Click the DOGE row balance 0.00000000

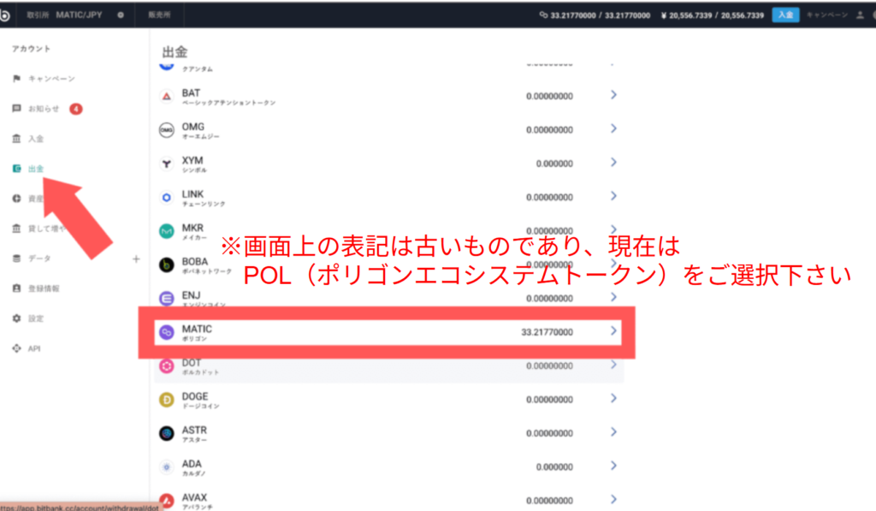(x=549, y=400)
